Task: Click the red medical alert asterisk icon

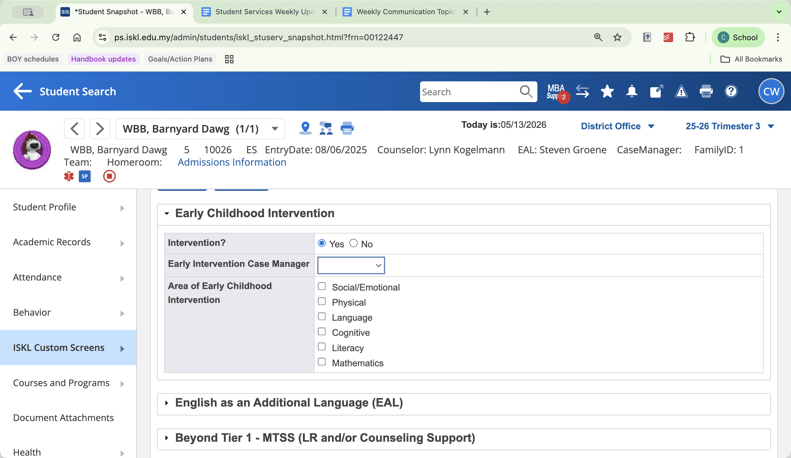Action: 69,176
